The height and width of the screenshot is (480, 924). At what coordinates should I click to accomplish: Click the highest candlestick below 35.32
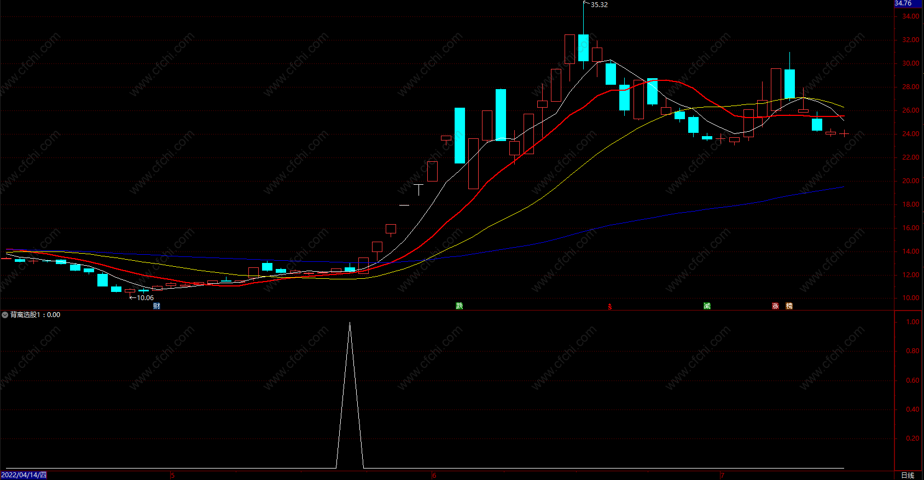tap(583, 48)
